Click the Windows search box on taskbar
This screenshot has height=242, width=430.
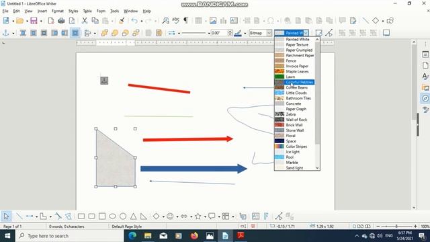point(70,236)
